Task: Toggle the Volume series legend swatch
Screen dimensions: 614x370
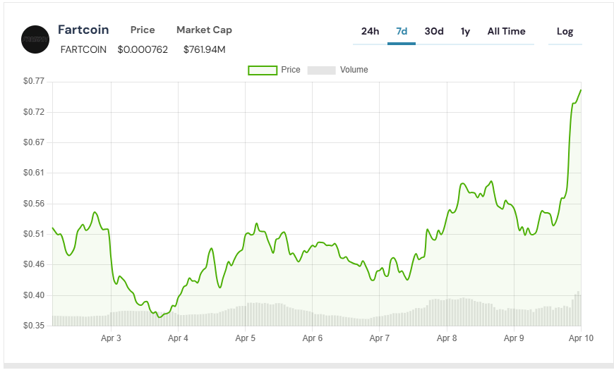Action: 322,70
